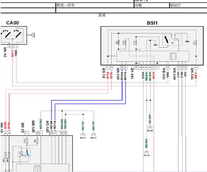Select pin 12 on the 28V GR connector
207x172 pixels.
click(x=51, y=133)
